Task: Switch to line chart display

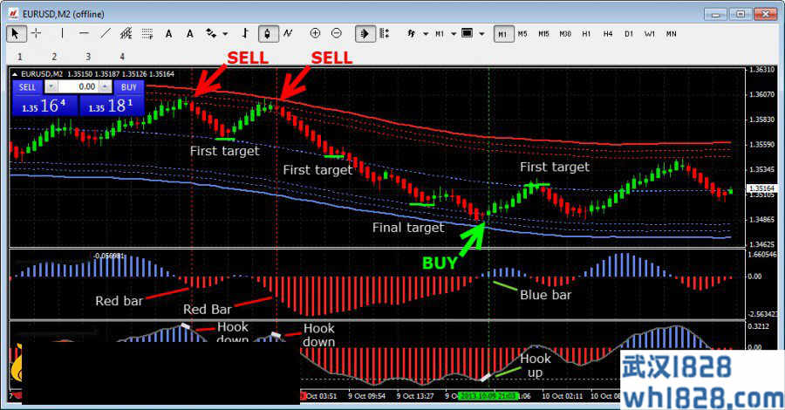Action: tap(288, 33)
